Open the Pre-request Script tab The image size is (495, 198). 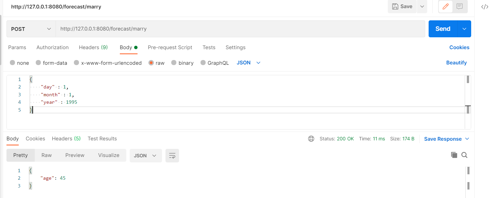pos(170,47)
